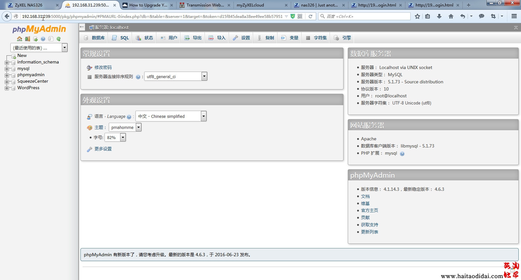Click the log out door icon

tap(27, 39)
